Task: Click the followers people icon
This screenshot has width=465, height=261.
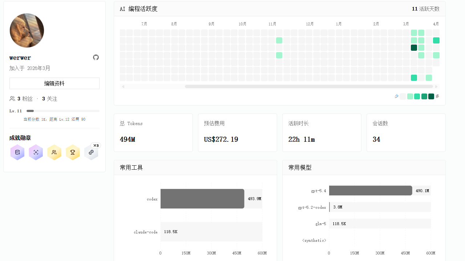Action: click(12, 99)
